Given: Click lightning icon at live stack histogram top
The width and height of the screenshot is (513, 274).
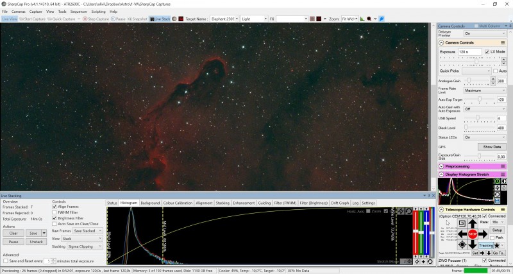Looking at the screenshot, I should [x=401, y=211].
